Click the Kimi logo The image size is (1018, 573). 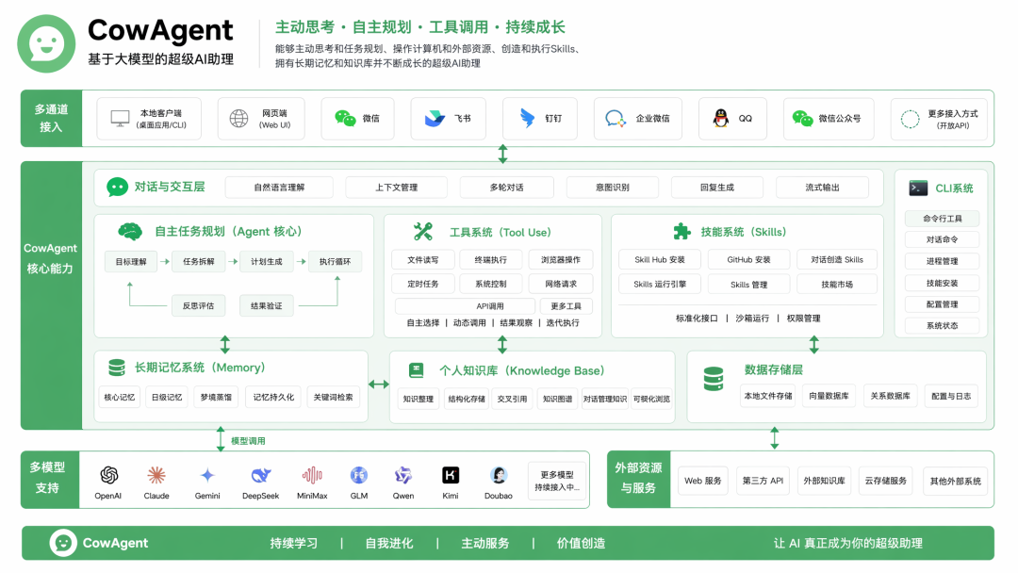tap(451, 475)
